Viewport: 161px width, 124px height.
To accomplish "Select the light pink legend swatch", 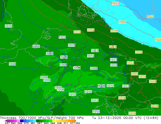I will 18,121.
